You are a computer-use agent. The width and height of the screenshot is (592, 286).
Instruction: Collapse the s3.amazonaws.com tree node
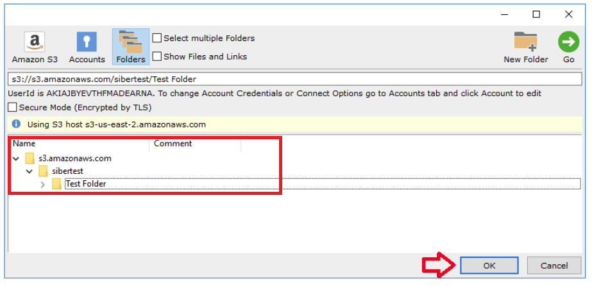16,158
